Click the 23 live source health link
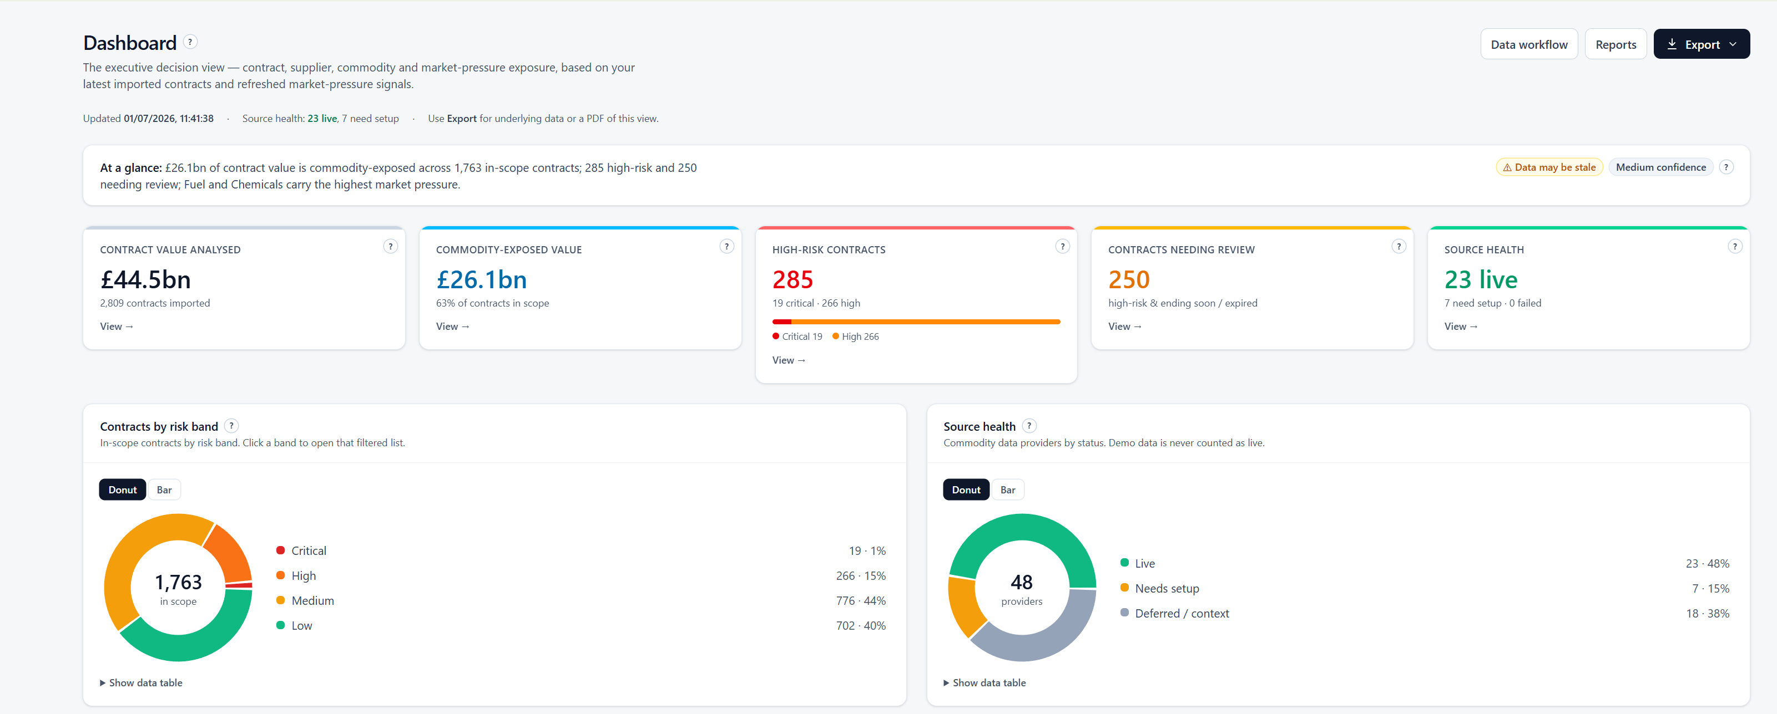The image size is (1777, 714). pos(322,119)
